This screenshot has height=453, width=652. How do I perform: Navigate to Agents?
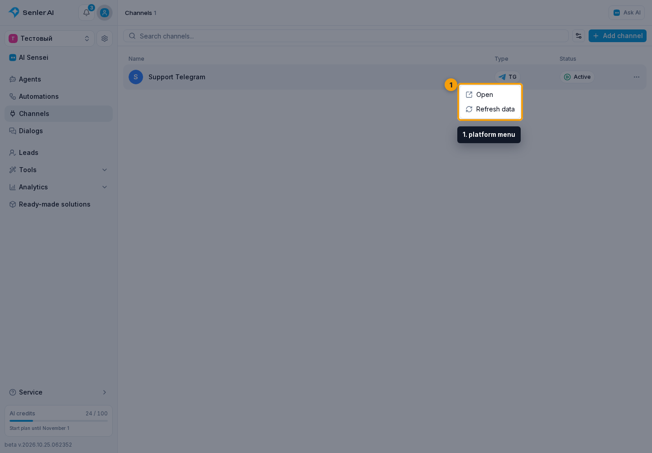59,79
